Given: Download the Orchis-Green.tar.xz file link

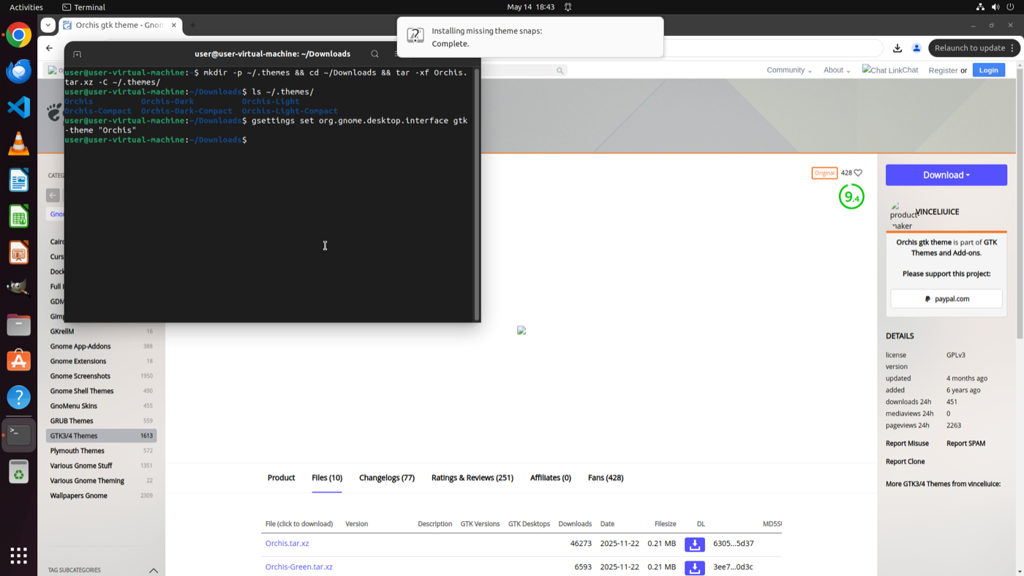Looking at the screenshot, I should tap(298, 567).
